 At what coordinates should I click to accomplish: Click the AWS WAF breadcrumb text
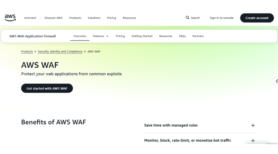tap(94, 52)
